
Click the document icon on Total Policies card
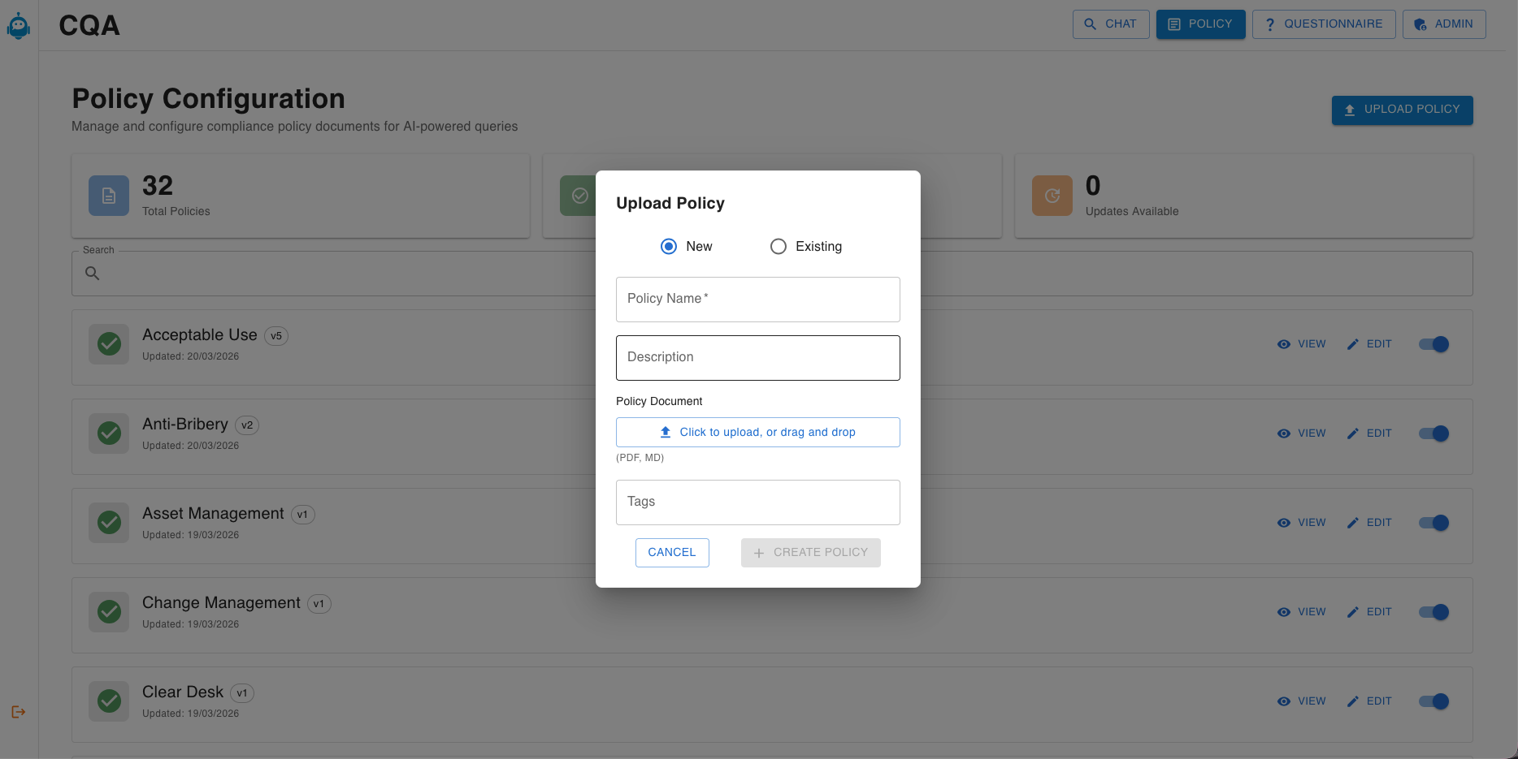click(108, 195)
